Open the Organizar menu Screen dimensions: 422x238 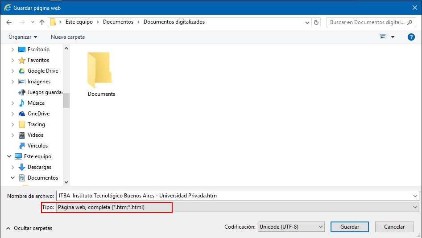23,37
